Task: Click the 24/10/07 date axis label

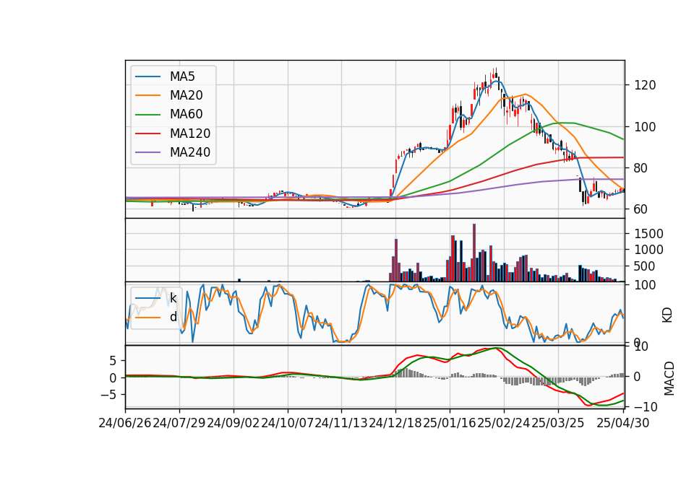Action: [x=288, y=423]
